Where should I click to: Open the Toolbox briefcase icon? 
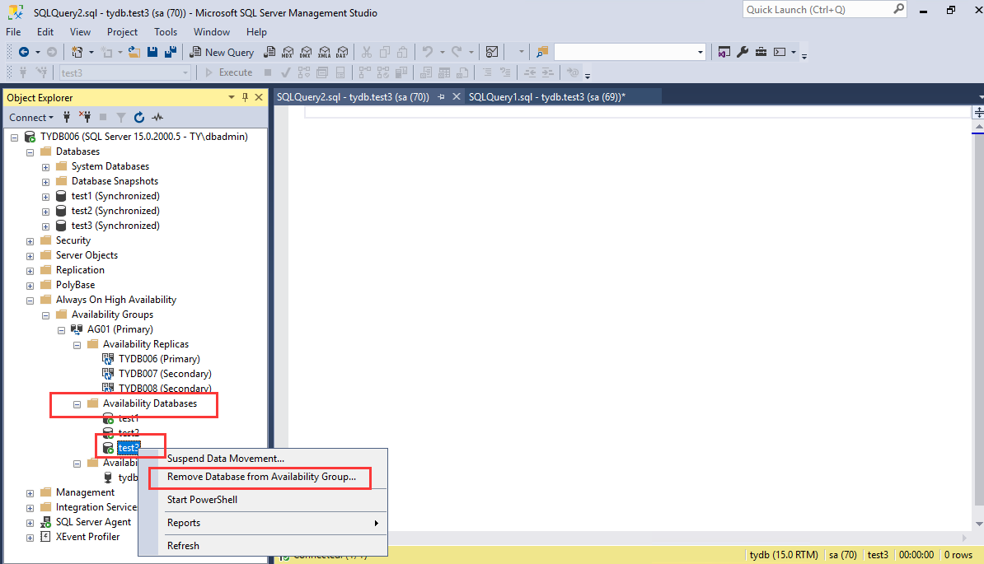point(761,52)
